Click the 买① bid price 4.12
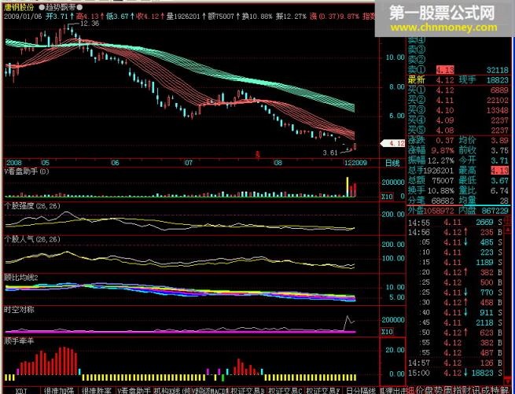The width and height of the screenshot is (515, 394). tap(445, 90)
